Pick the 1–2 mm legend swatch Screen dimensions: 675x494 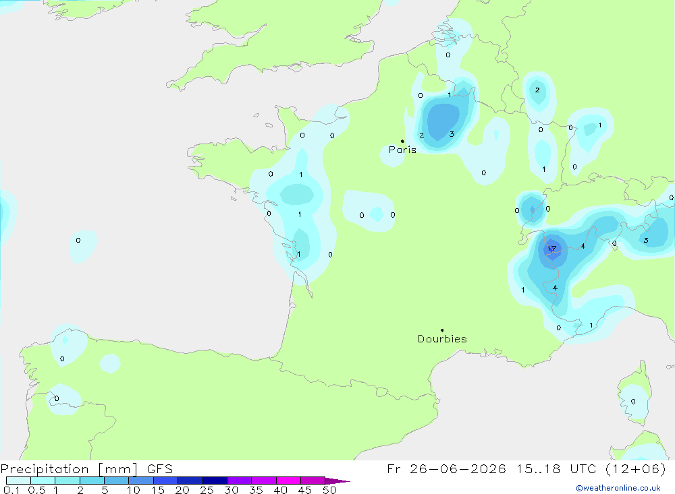[x=67, y=481]
